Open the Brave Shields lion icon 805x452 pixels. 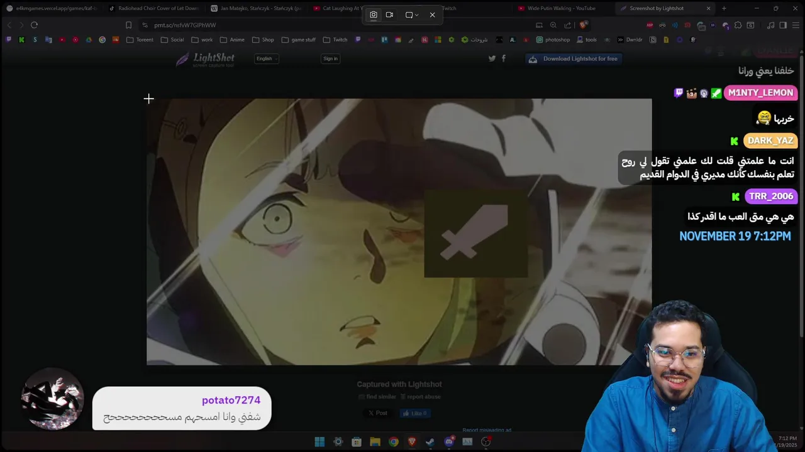click(x=584, y=25)
